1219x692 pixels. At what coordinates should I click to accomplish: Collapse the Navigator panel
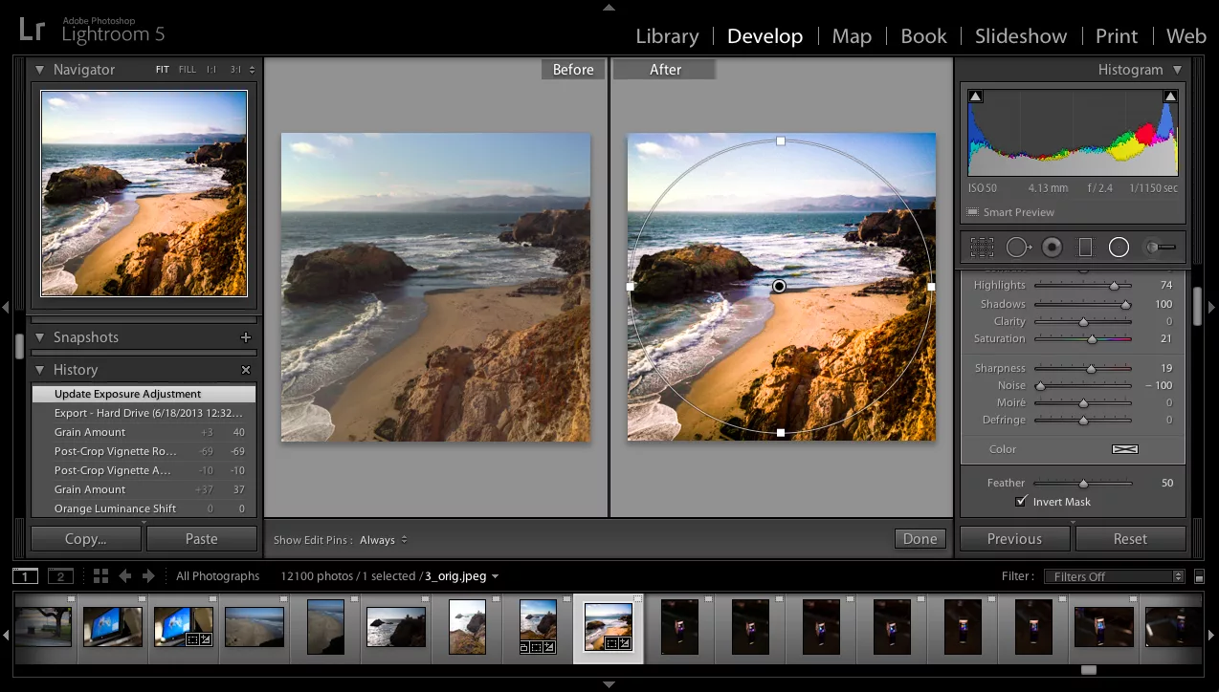(x=40, y=70)
